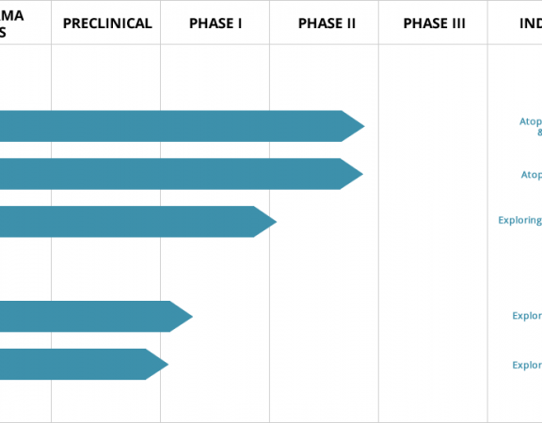This screenshot has width=542, height=423.
Task: Select the fourth bar ending early in Phase I
Action: tap(96, 316)
